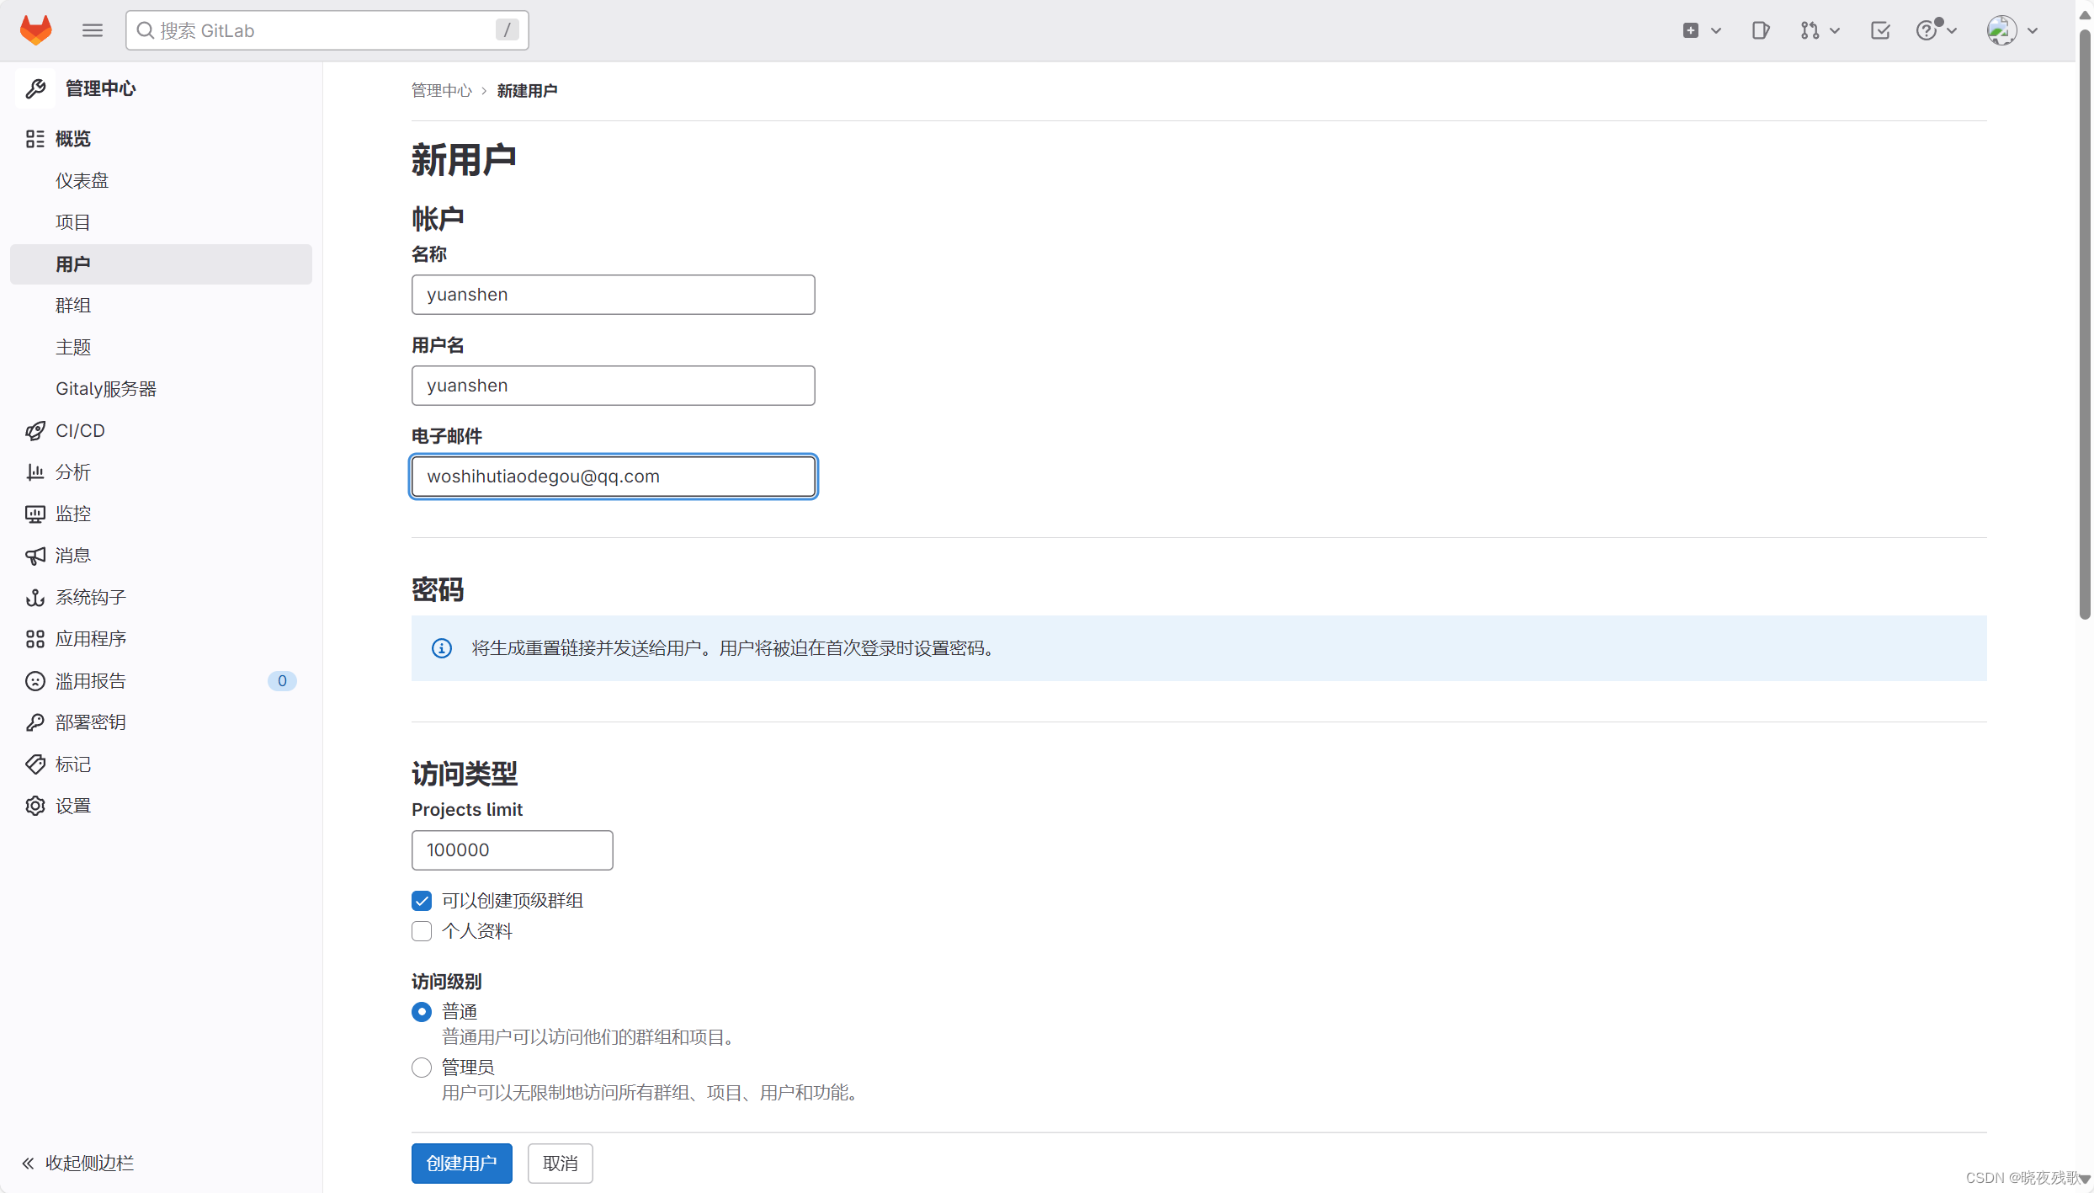Click the 滥用报告 count badge 0
The width and height of the screenshot is (2094, 1193).
point(282,681)
